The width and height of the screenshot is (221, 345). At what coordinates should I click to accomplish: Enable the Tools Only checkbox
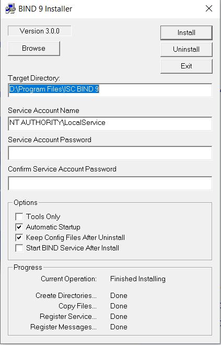[19, 217]
